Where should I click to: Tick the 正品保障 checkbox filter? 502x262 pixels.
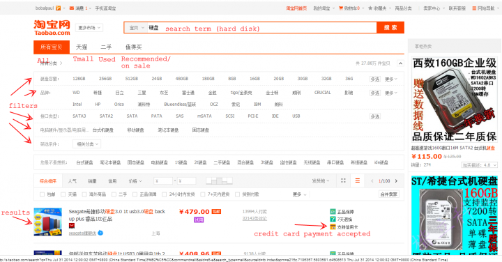click(135, 194)
